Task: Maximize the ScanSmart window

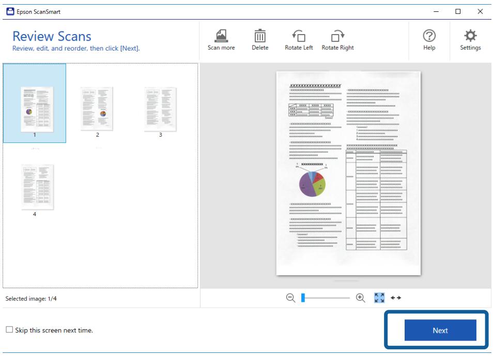Action: 458,12
